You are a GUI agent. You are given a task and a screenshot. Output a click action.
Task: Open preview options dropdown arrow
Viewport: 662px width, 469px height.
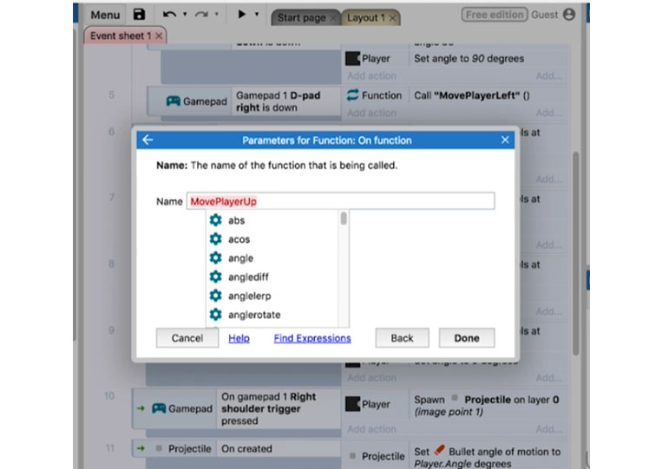click(x=257, y=15)
